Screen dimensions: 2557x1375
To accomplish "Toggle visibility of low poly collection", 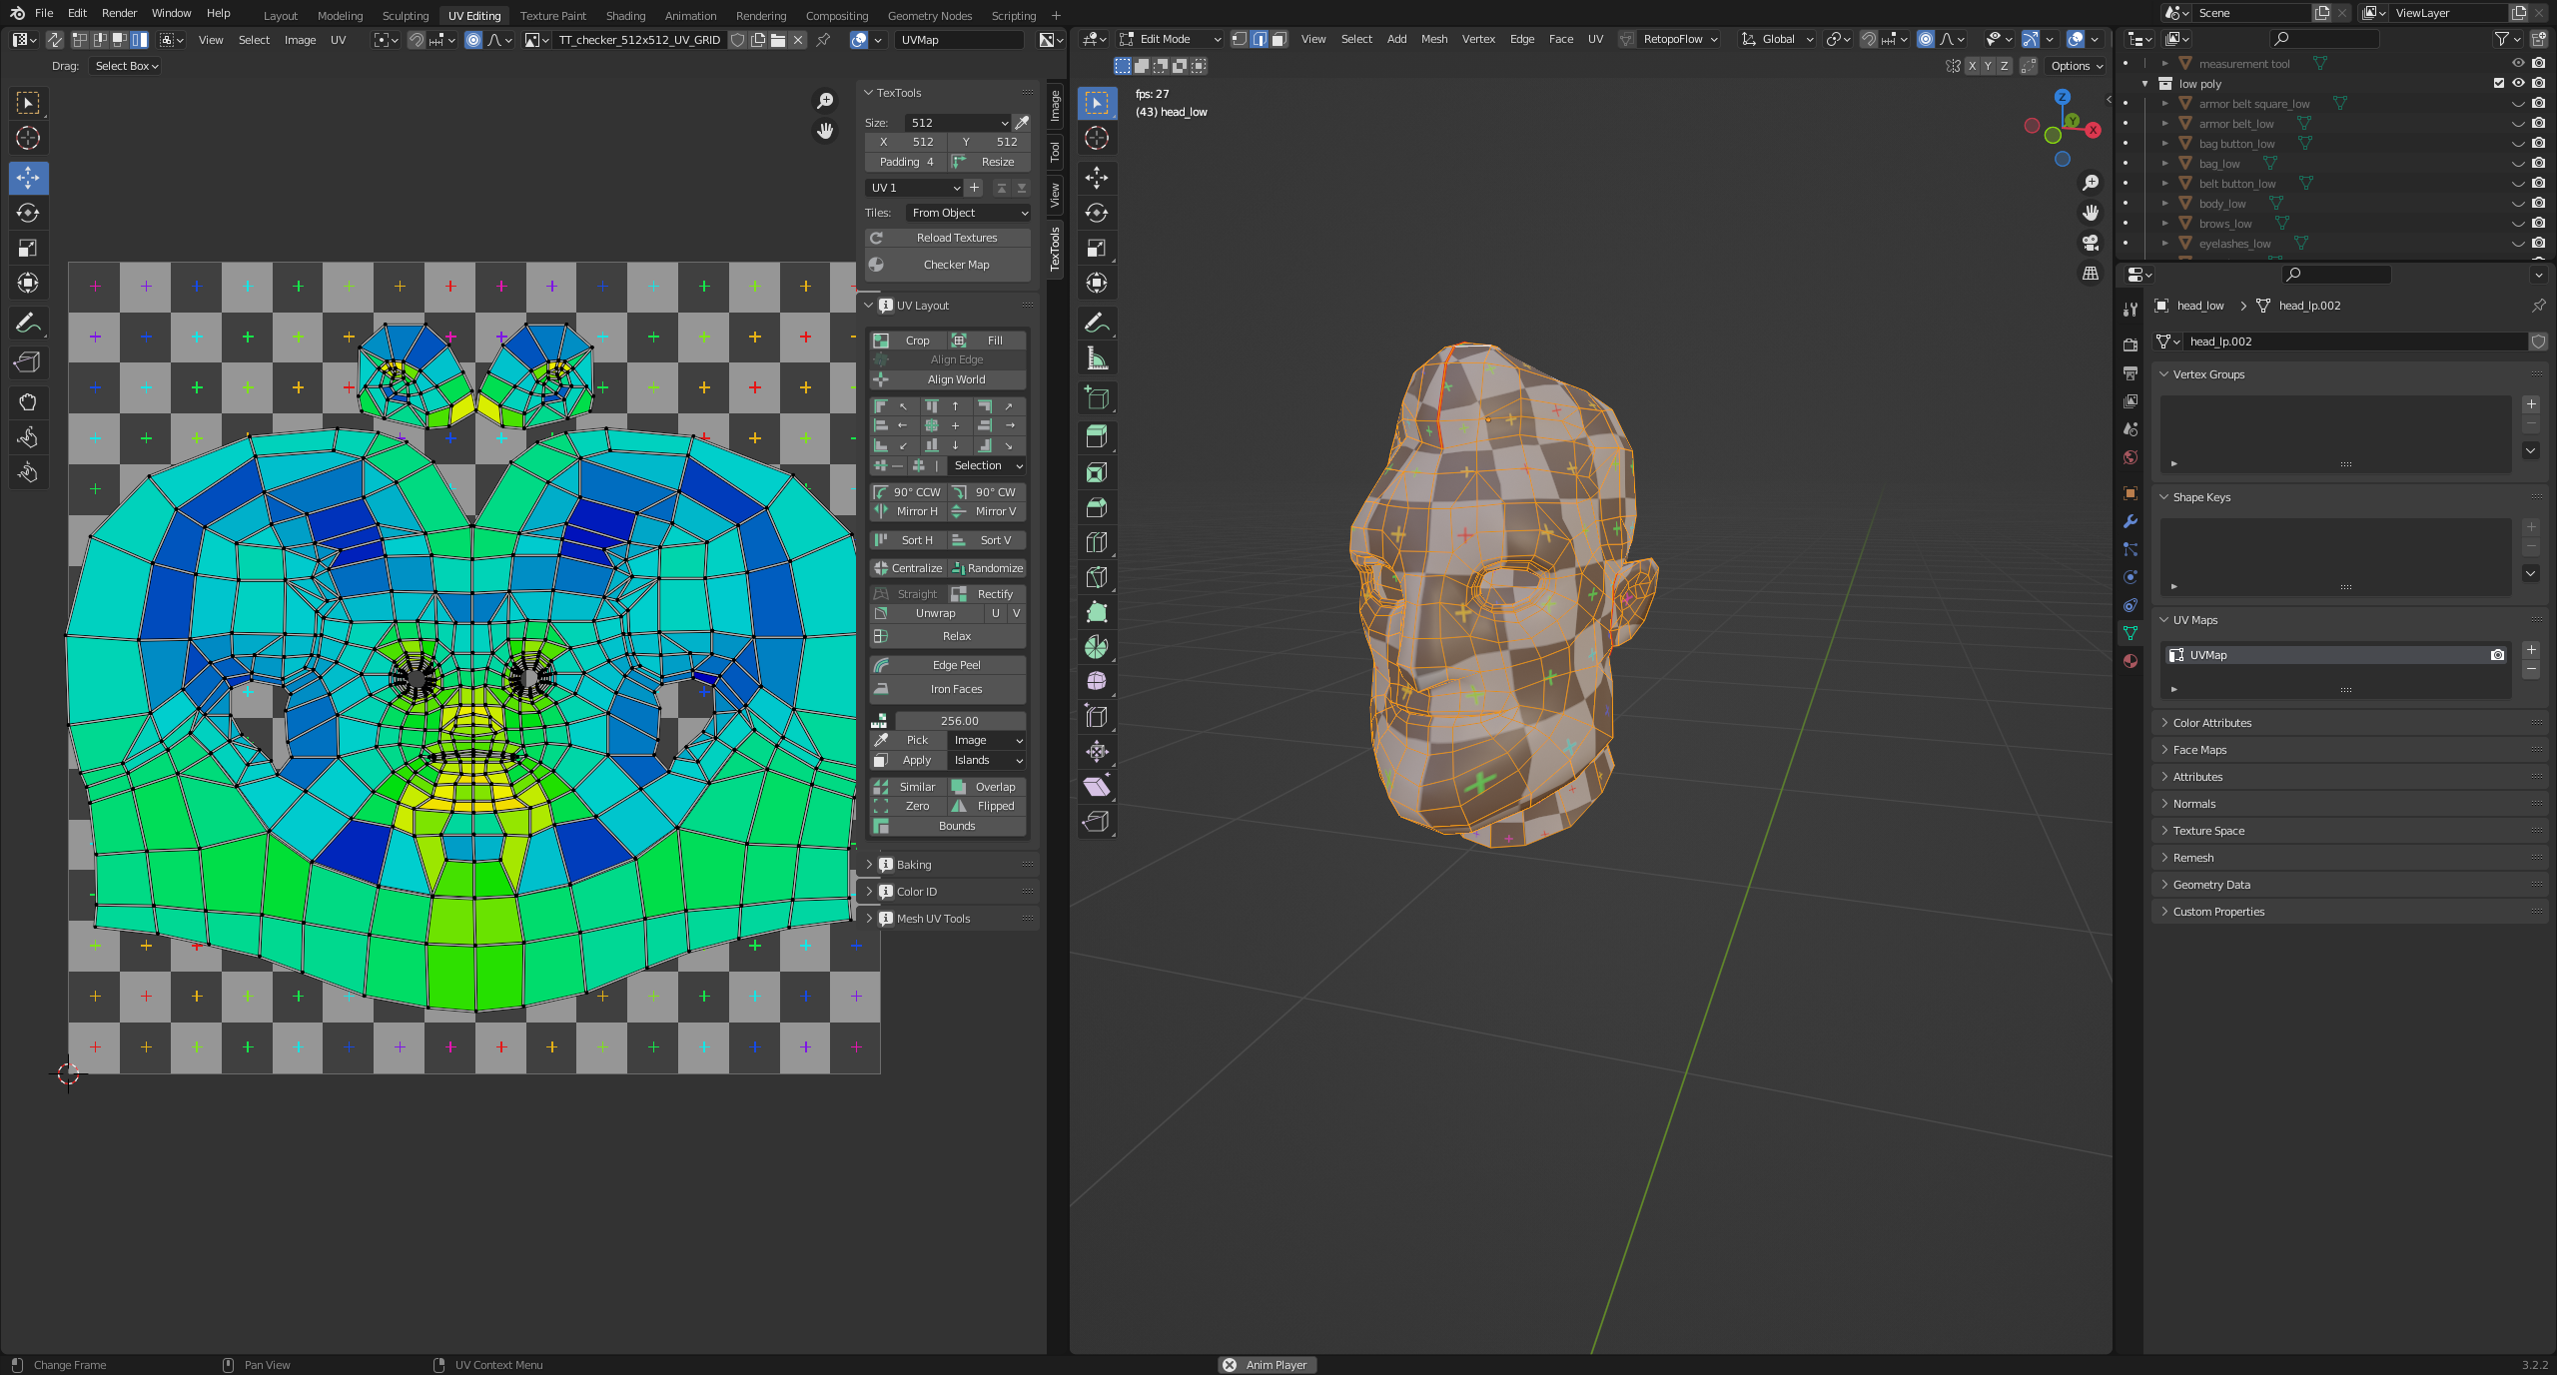I will click(x=2518, y=84).
